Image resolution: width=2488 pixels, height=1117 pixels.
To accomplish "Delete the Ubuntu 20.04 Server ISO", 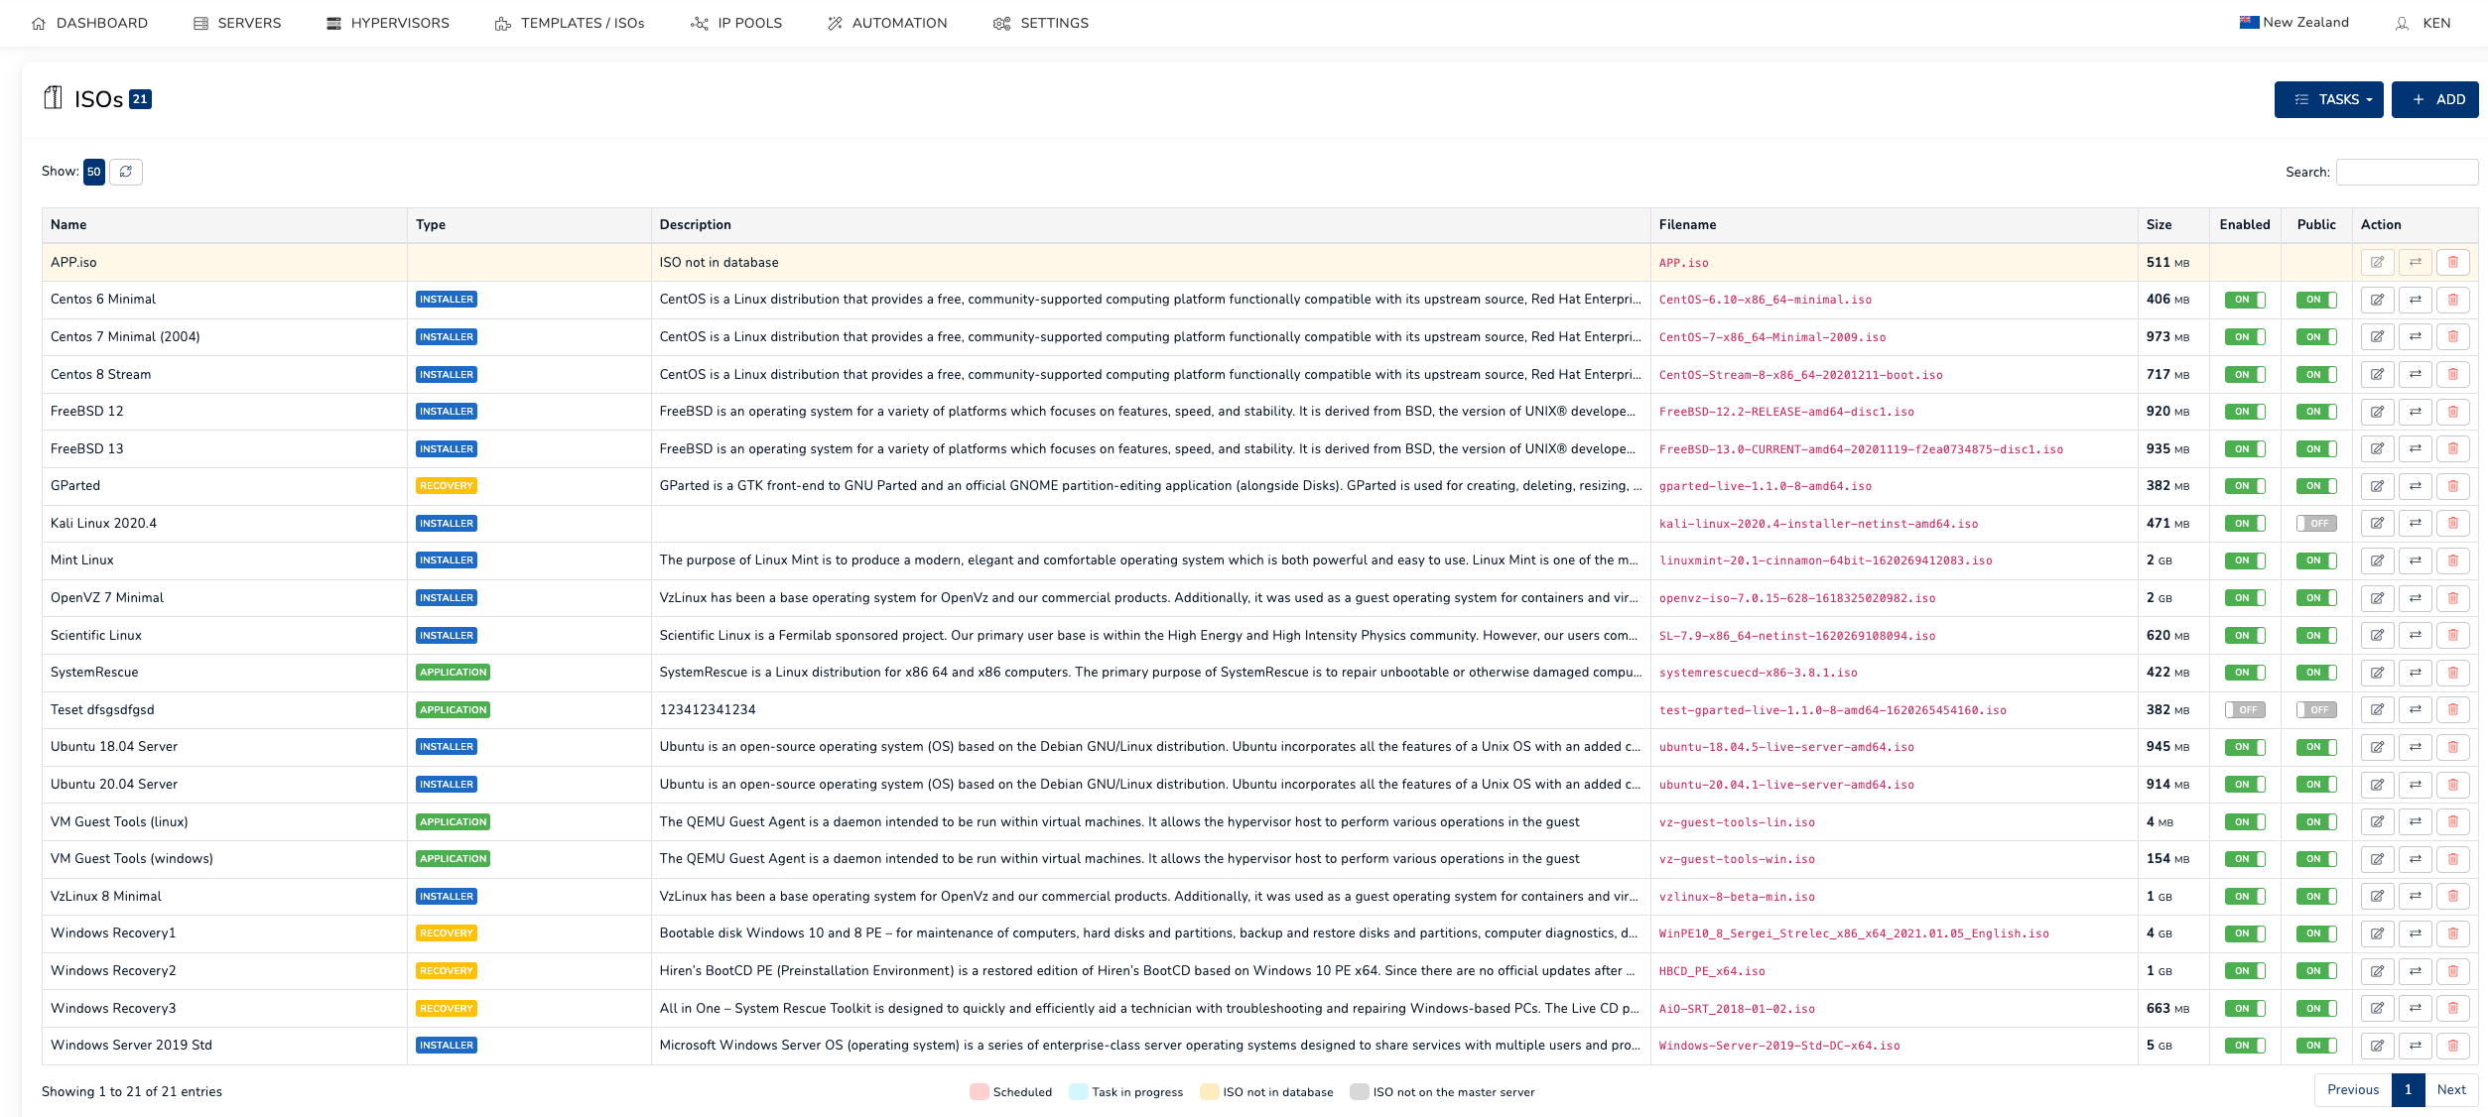I will point(2452,785).
